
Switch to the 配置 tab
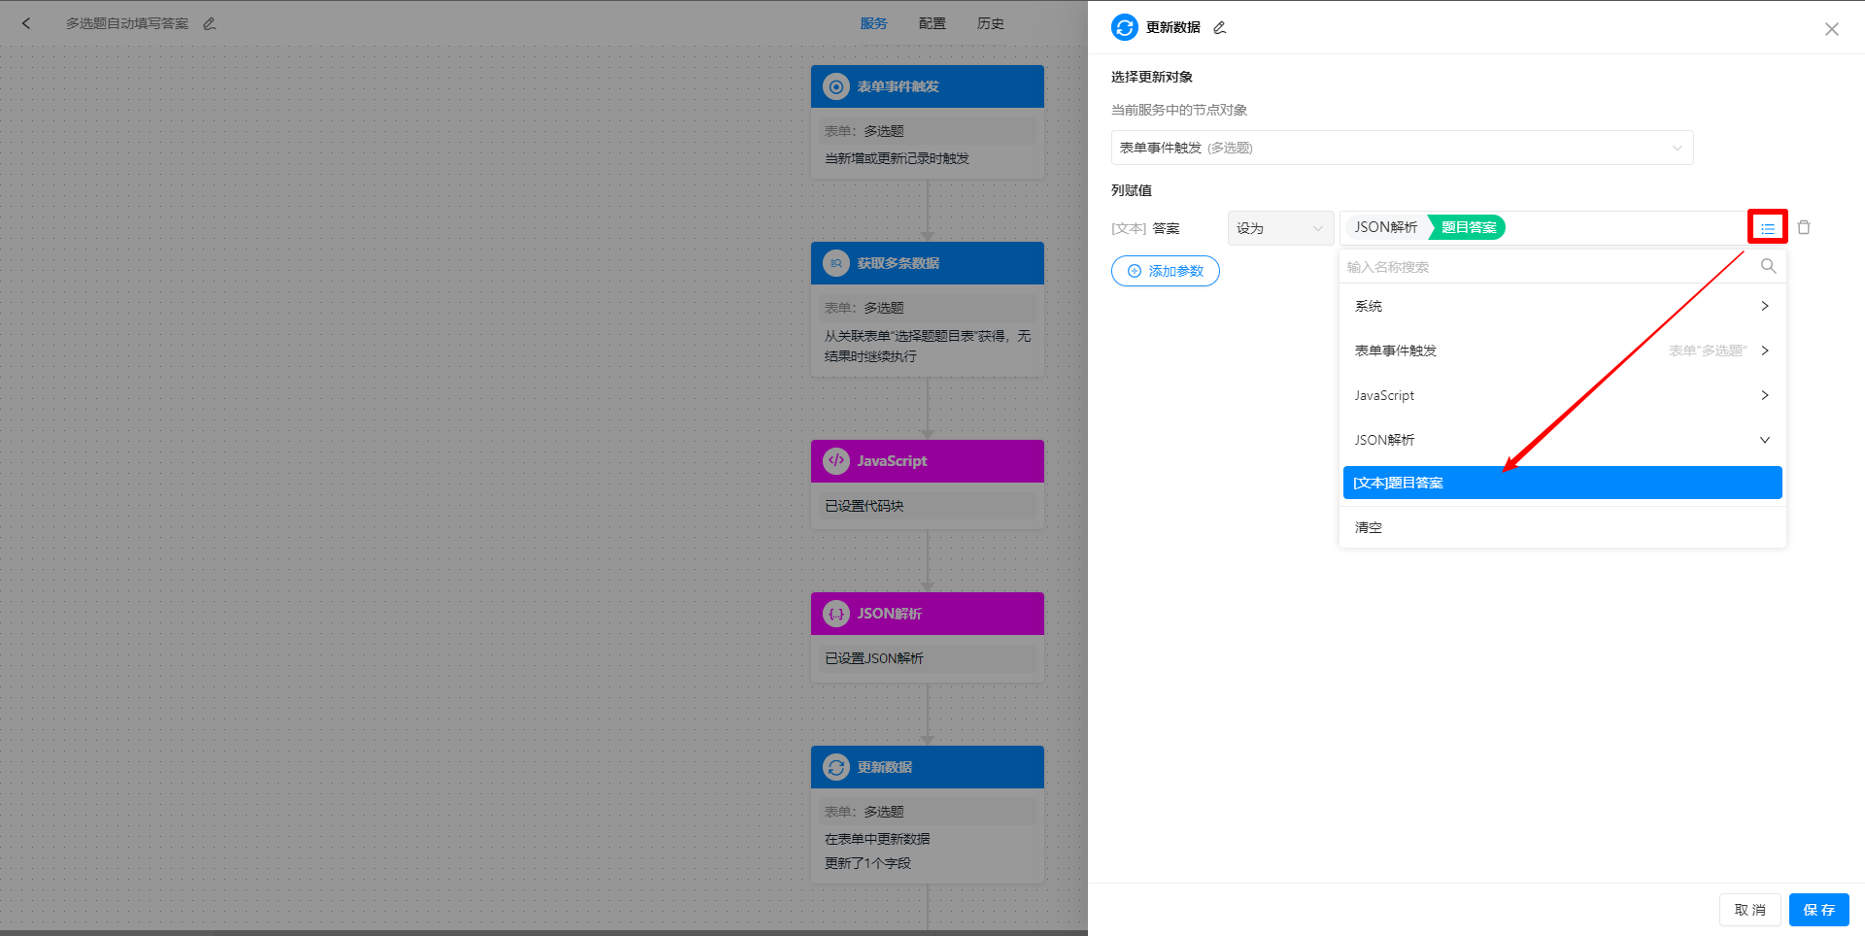point(932,22)
